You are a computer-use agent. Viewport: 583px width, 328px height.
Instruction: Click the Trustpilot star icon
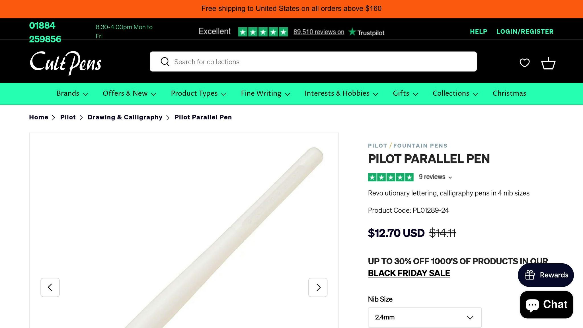(352, 32)
